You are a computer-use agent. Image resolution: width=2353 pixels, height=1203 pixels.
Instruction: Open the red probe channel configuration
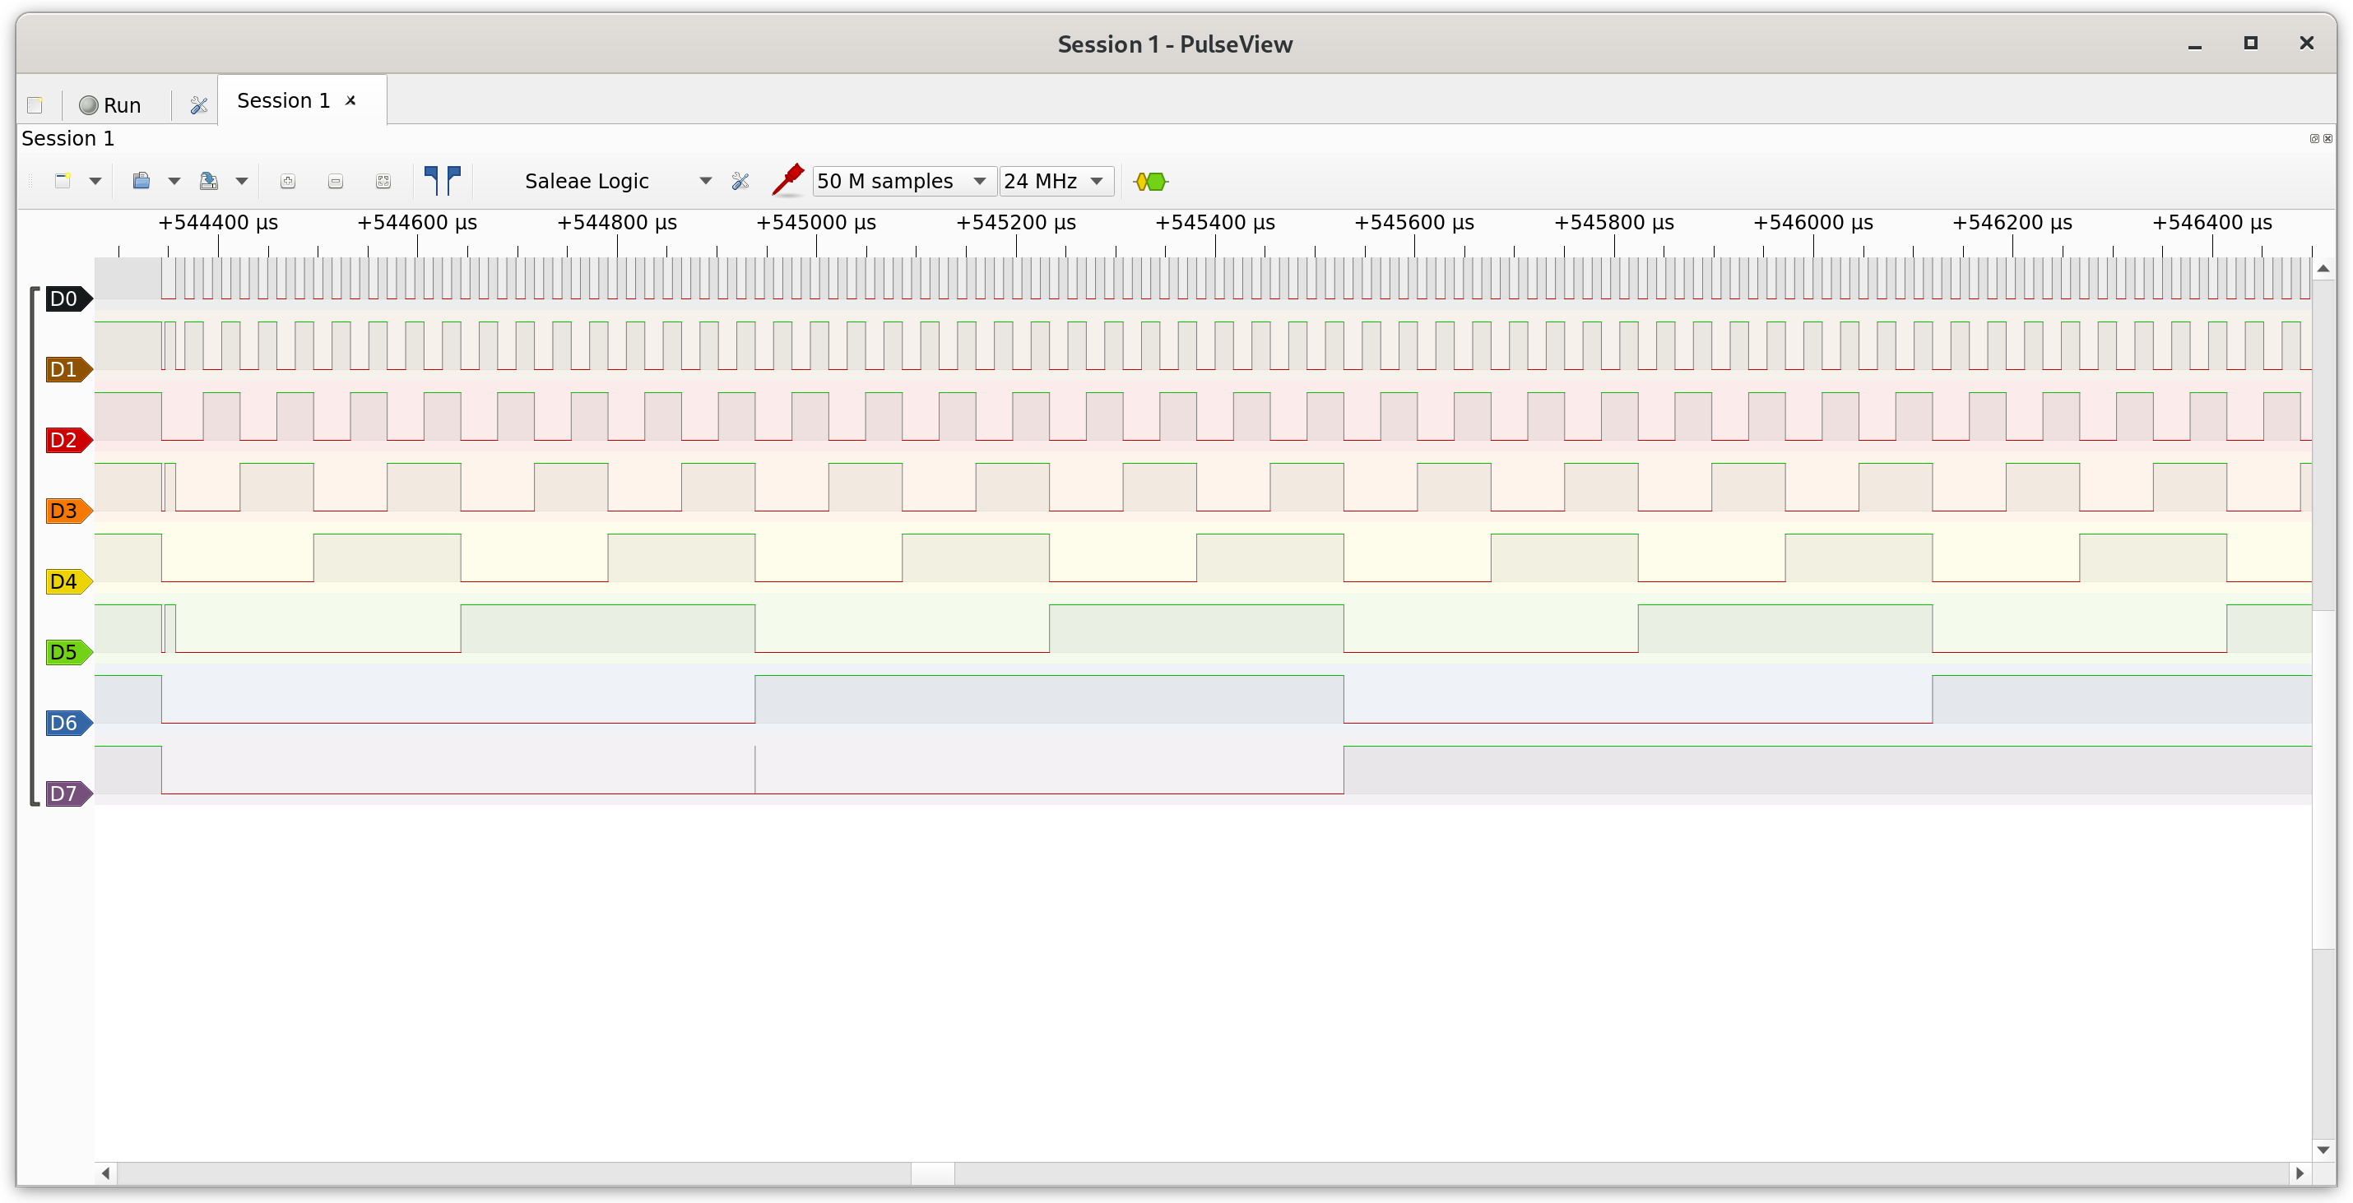[787, 180]
